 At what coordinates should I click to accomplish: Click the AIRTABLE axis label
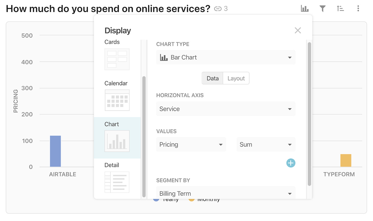[x=63, y=174]
